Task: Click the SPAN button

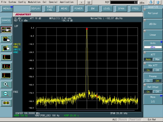Action: click(121, 8)
